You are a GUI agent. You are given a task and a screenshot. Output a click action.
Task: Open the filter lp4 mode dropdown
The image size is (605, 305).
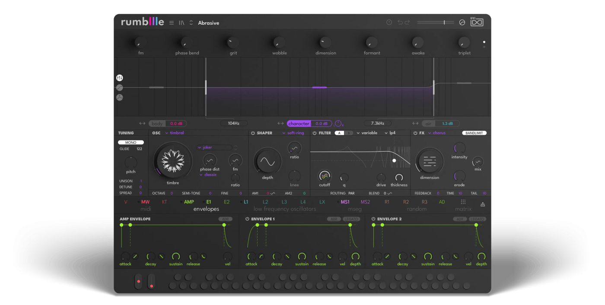coord(390,133)
